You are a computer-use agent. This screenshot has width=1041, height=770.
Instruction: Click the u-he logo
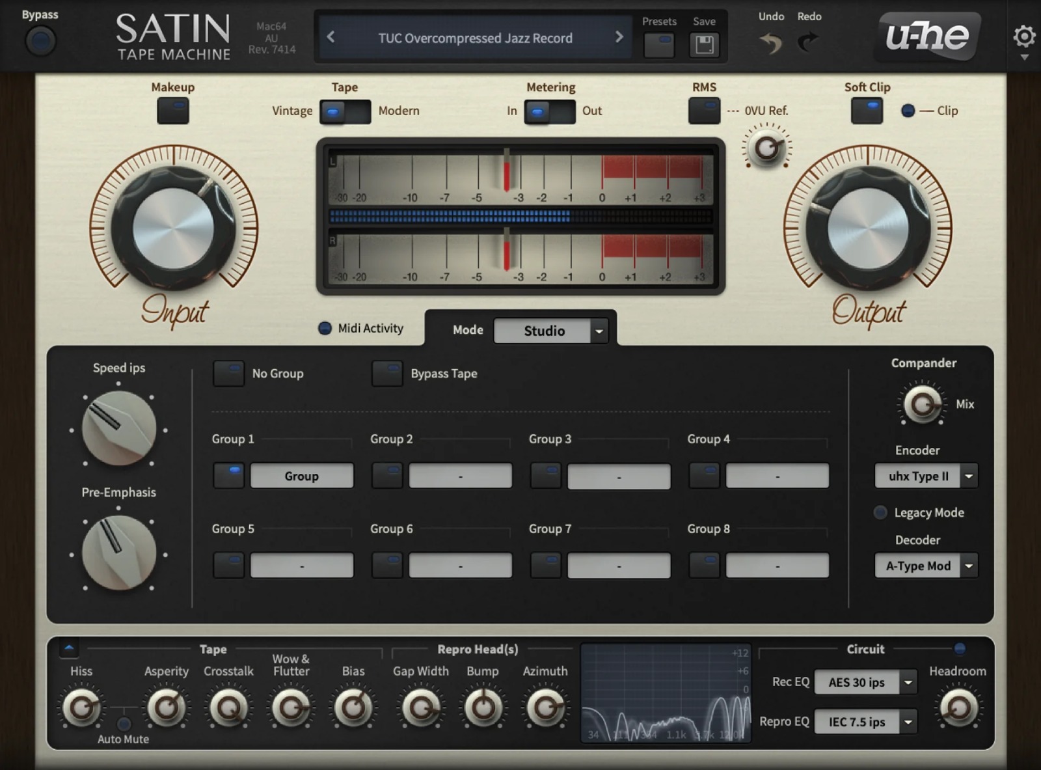[x=926, y=37]
